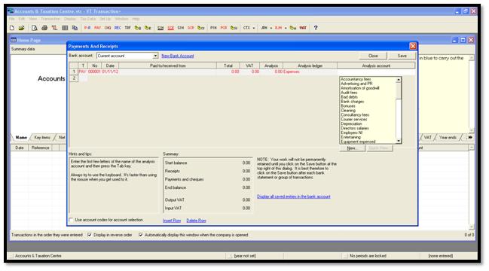Open the Transaction menu
This screenshot has height=271, width=489.
pyautogui.click(x=50, y=19)
